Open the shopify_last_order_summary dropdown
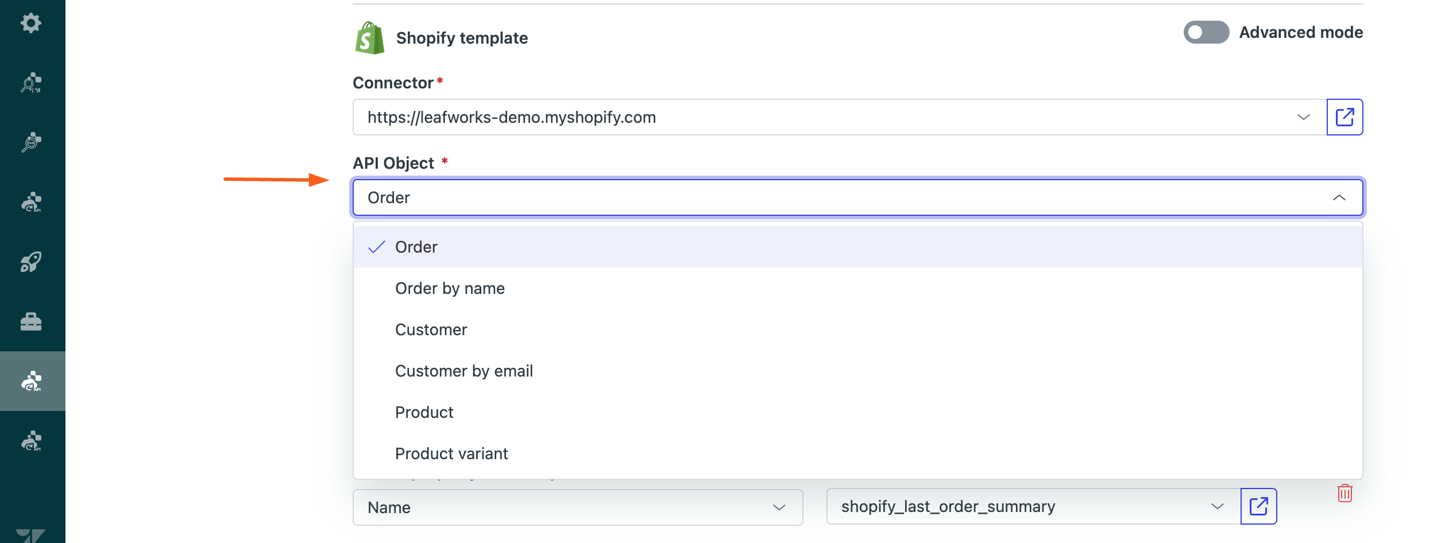 pos(1033,506)
